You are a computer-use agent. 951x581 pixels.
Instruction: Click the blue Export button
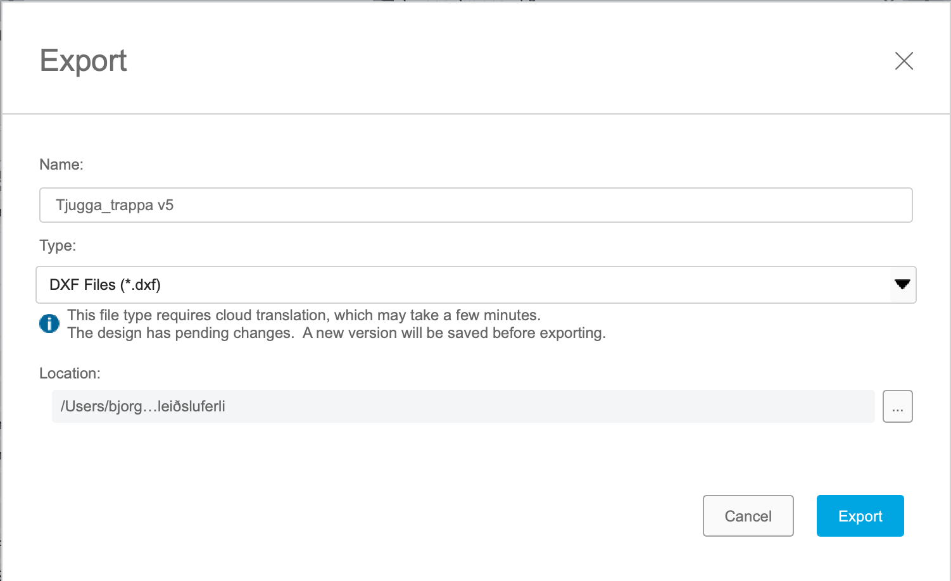[x=860, y=516]
